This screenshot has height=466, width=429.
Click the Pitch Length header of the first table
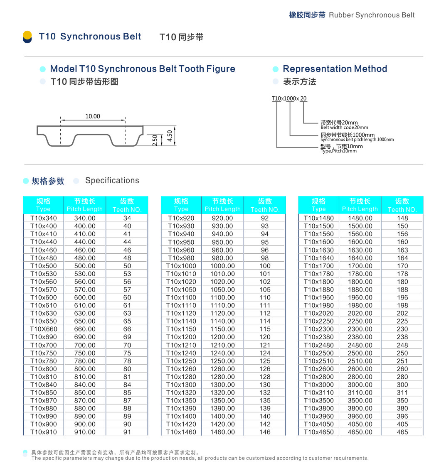pos(84,205)
